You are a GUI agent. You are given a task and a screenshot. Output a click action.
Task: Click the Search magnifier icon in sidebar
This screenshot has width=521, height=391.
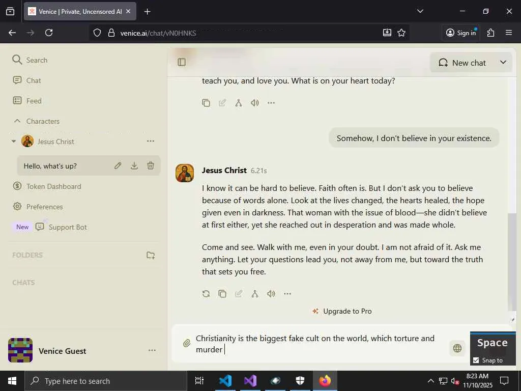point(17,60)
